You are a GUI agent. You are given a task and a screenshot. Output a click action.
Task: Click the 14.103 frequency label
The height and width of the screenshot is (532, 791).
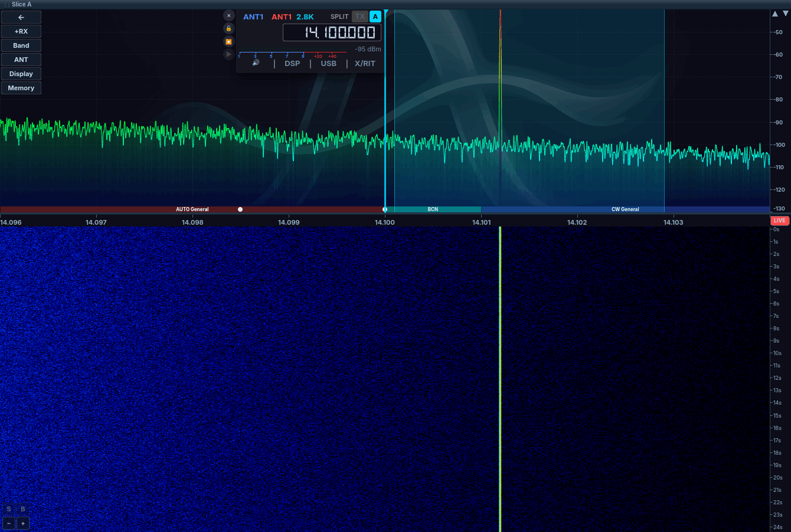tap(674, 222)
